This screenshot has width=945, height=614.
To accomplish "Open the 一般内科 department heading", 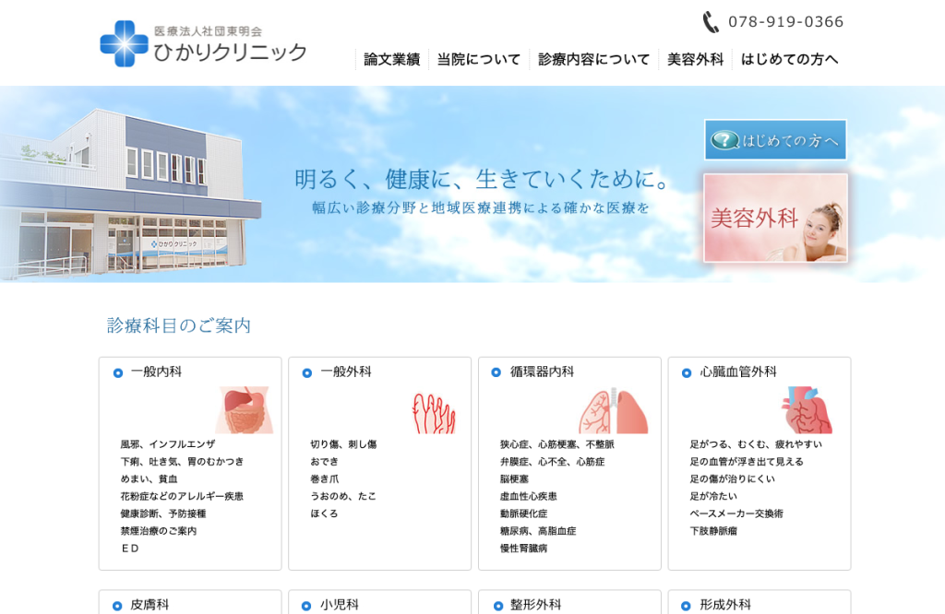I will 156,372.
